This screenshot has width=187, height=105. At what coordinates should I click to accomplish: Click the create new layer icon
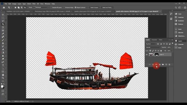[x=166, y=64]
